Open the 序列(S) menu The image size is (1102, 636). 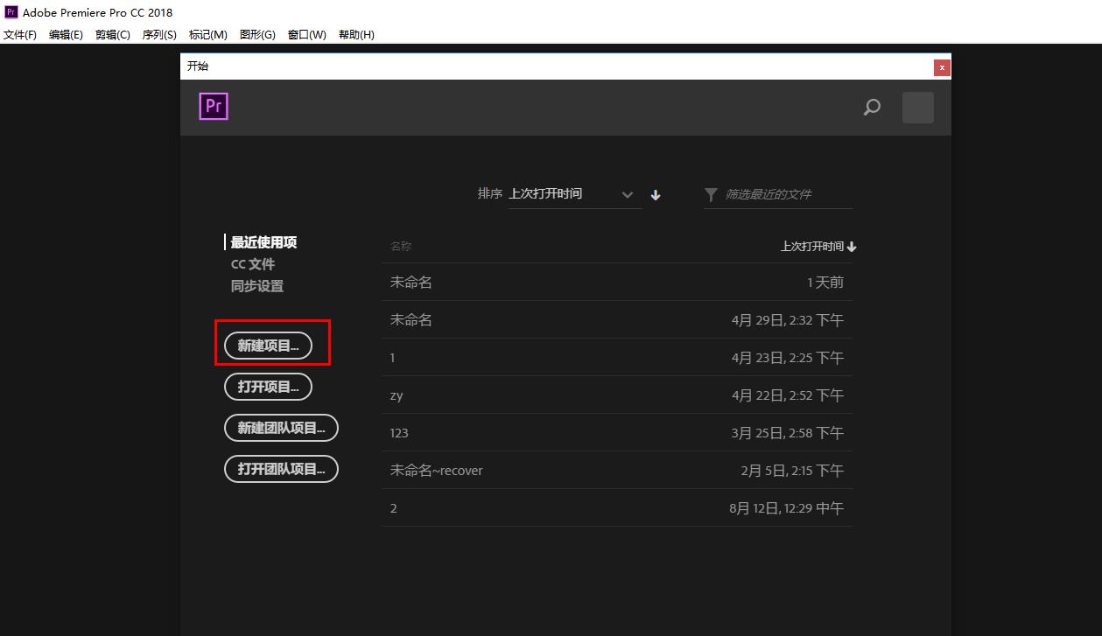(x=159, y=35)
